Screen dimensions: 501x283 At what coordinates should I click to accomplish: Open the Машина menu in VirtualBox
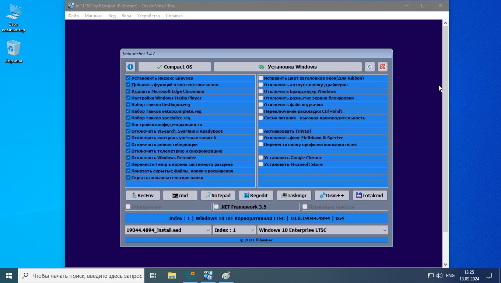(x=93, y=16)
